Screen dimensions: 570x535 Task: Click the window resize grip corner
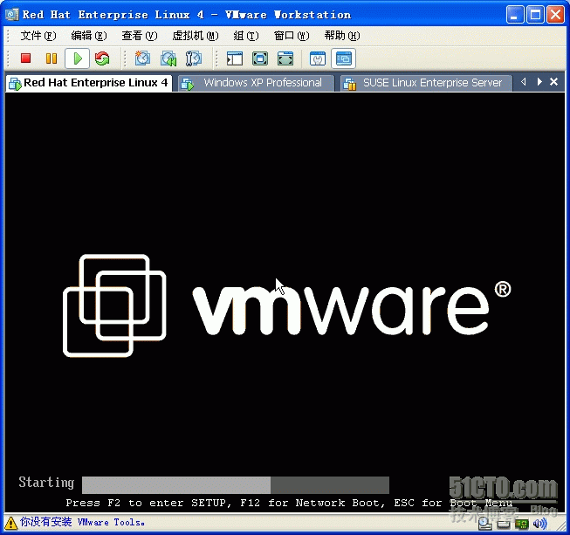tap(560, 525)
